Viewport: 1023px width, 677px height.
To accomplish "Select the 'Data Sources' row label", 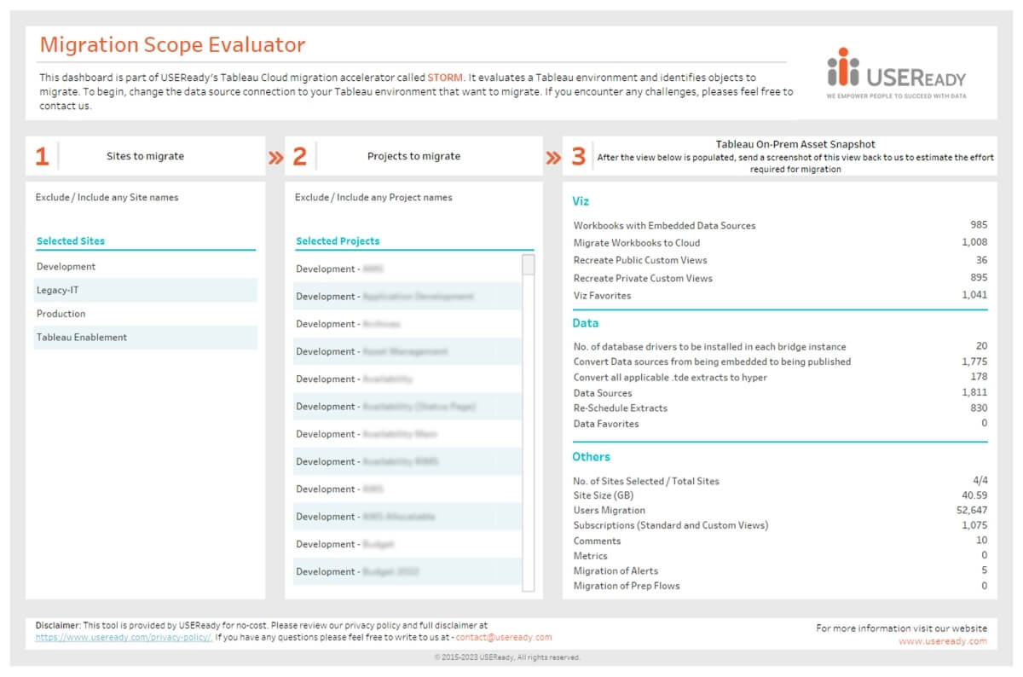I will pyautogui.click(x=603, y=393).
